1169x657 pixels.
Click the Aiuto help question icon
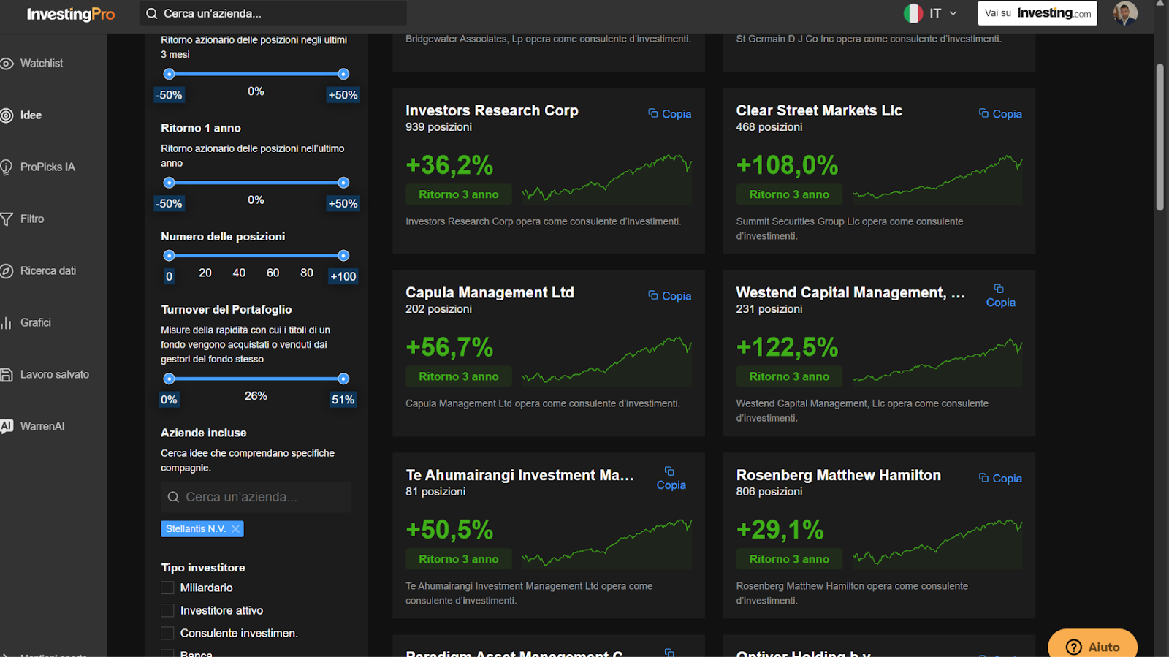tap(1074, 647)
